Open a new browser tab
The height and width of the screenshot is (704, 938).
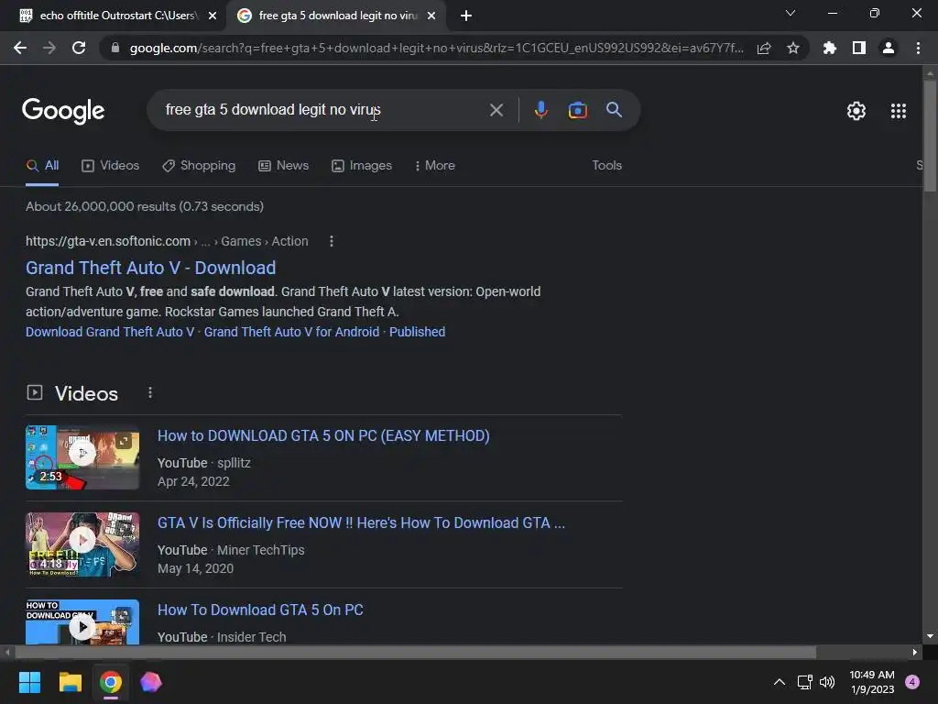[466, 16]
